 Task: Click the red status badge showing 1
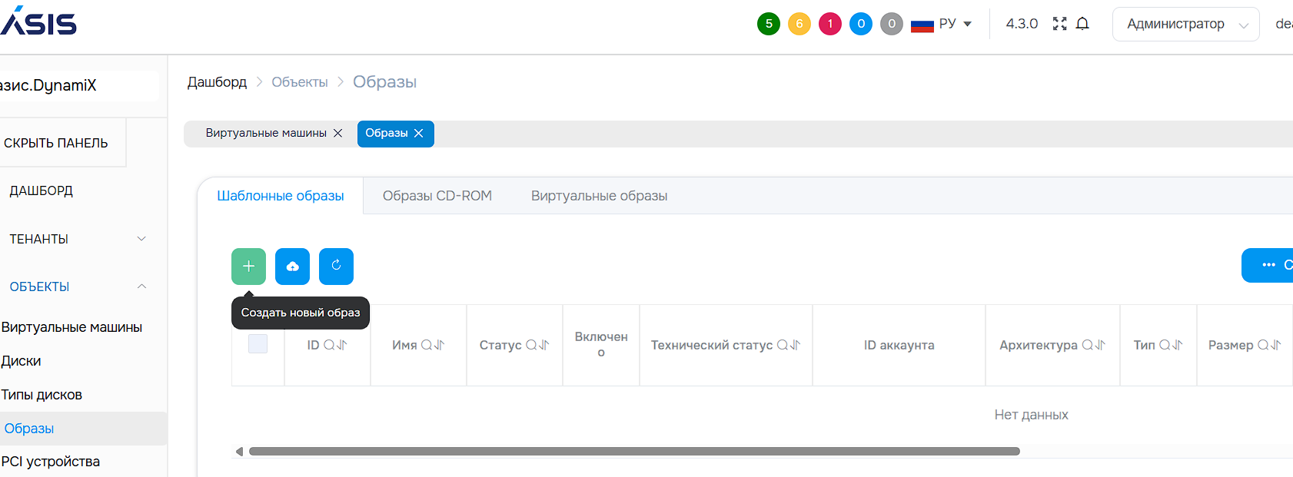tap(830, 24)
